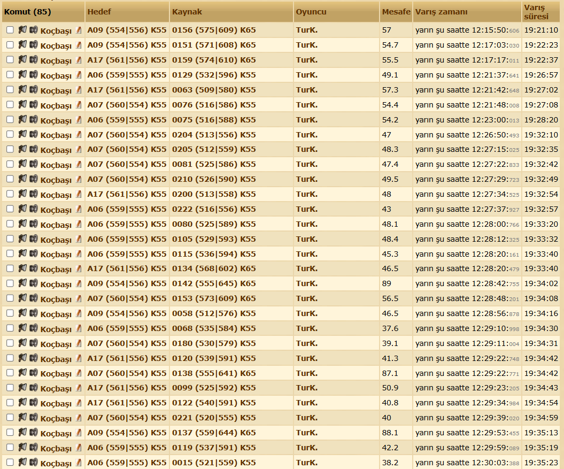Viewport: 564px width, 469px height.
Task: Check the box on the 0068 (535|584) row
Action: coord(10,328)
